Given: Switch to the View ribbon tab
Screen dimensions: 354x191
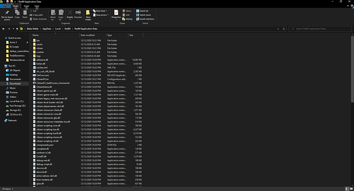Looking at the screenshot, I should coord(37,6).
